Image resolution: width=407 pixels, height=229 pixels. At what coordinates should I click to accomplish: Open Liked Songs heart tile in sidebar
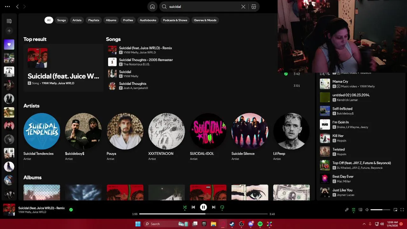(9, 45)
